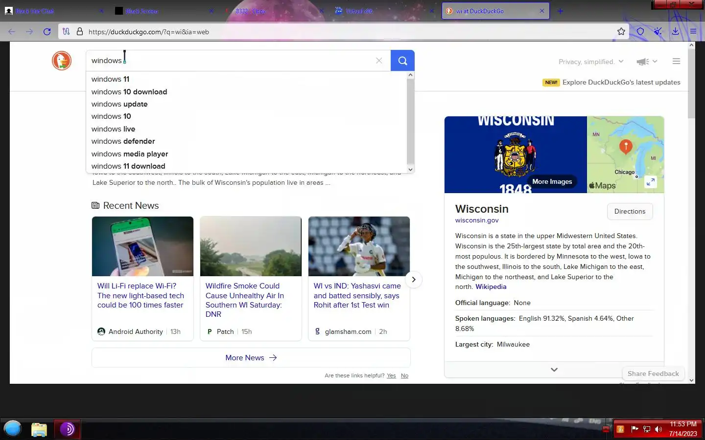Reload the DuckDuckGo page
This screenshot has width=705, height=440.
[47, 32]
